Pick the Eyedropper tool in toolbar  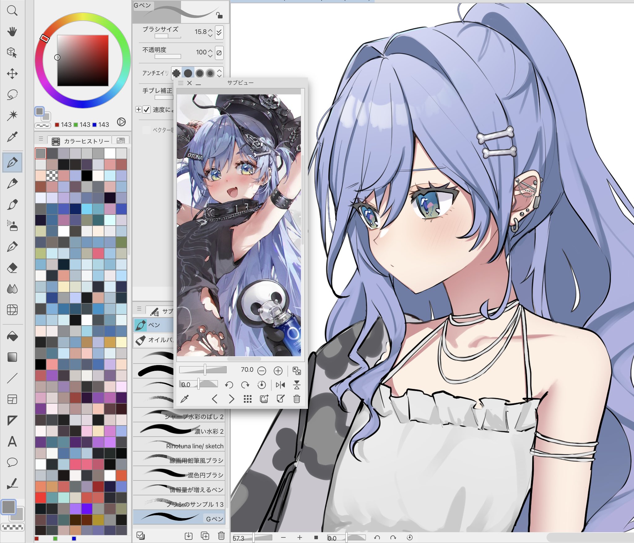tap(12, 136)
